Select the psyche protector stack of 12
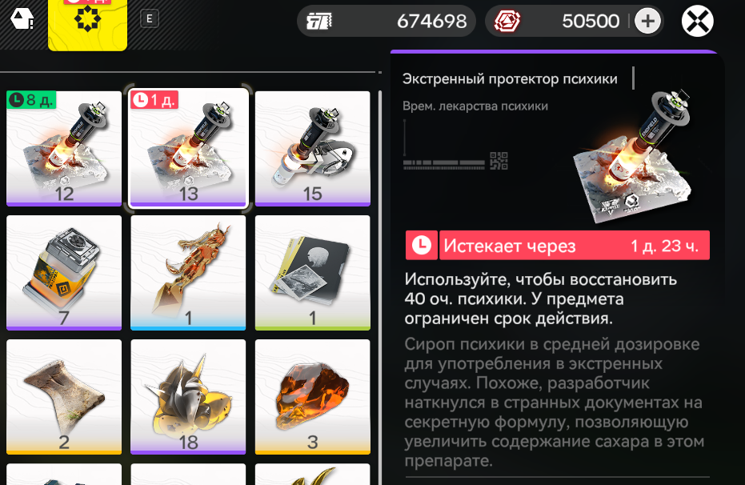The image size is (745, 485). coord(64,149)
